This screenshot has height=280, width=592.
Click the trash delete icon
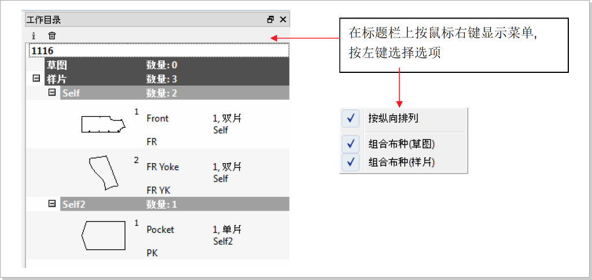point(52,36)
